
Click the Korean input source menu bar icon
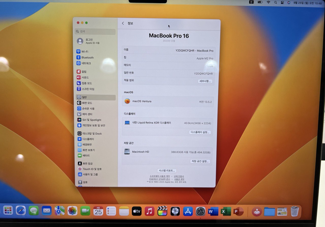[251, 2]
